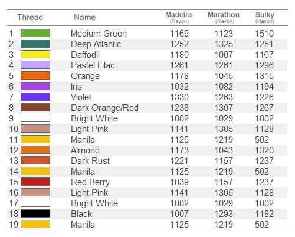Pick the Deep Atlantic teal swatch
The width and height of the screenshot is (295, 237).
point(35,44)
